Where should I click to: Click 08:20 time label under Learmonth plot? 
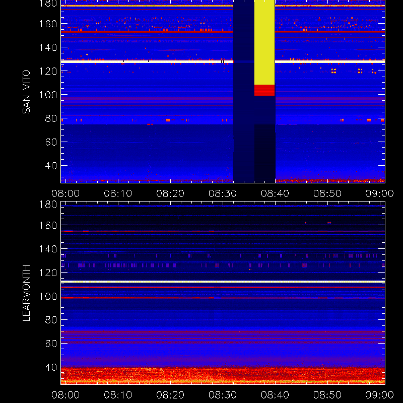[170, 395]
